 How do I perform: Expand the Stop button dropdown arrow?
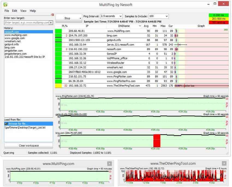click(x=80, y=18)
